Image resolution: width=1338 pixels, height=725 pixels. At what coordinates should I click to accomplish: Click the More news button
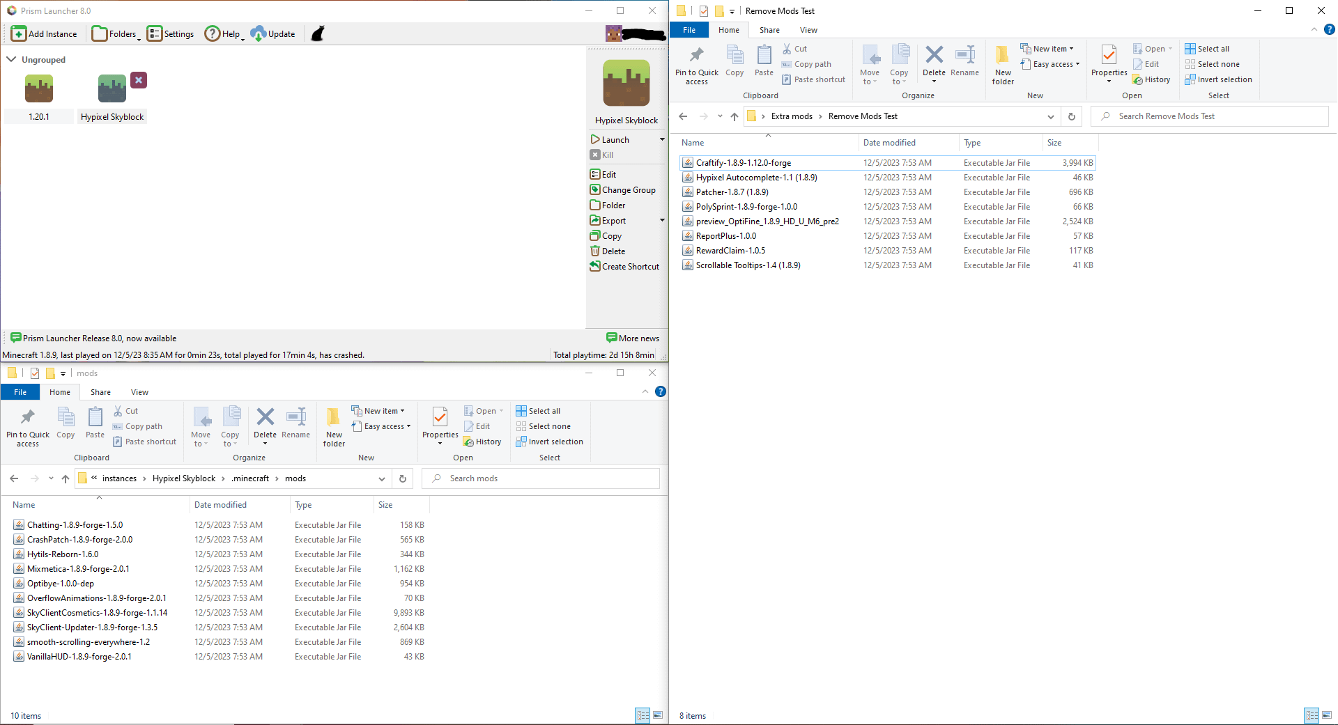633,338
